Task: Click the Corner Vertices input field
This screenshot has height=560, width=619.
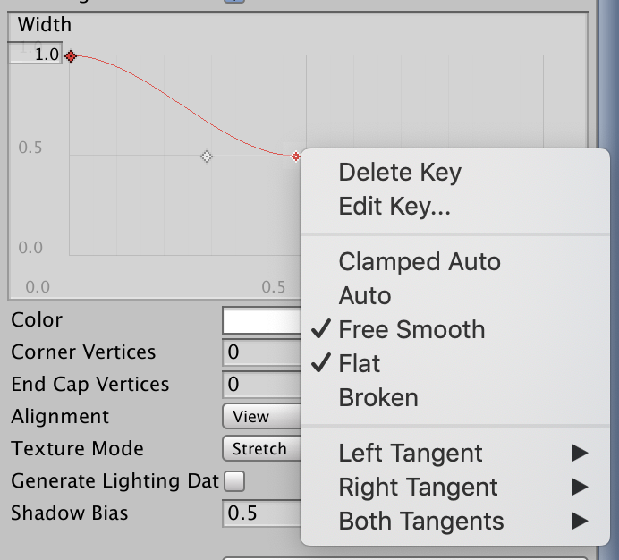Action: point(261,352)
